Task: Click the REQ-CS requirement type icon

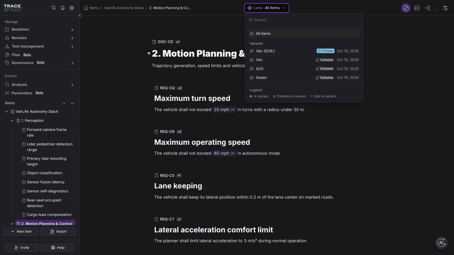Action: [x=156, y=175]
